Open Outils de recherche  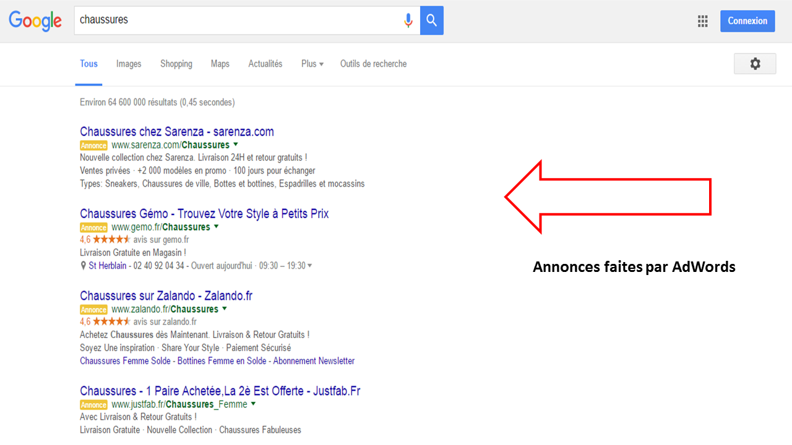tap(374, 64)
